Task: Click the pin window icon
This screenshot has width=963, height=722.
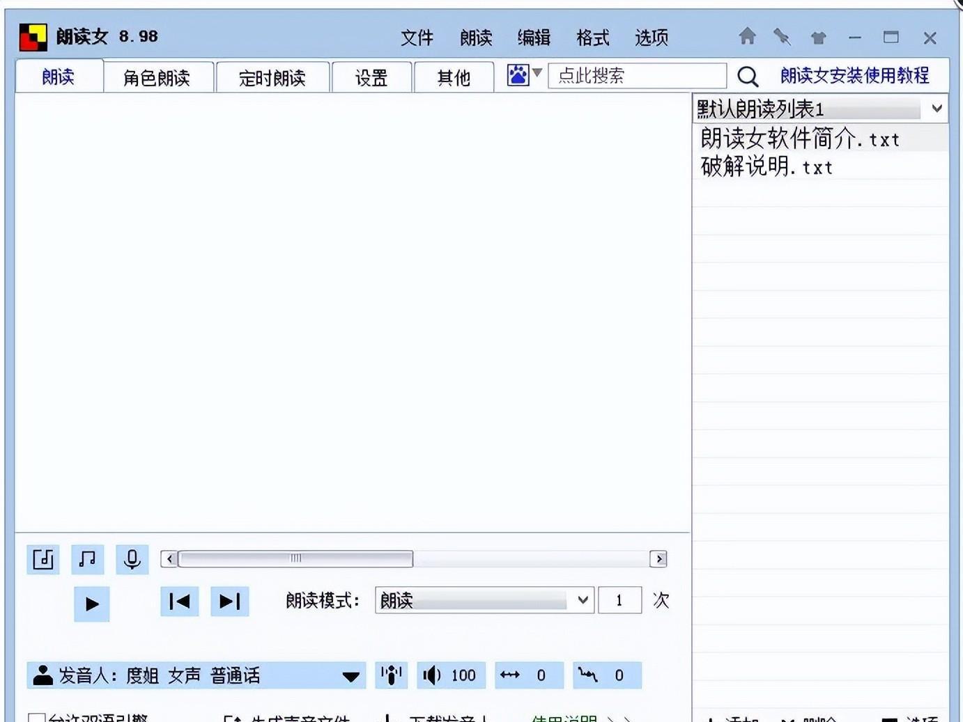Action: coord(782,37)
